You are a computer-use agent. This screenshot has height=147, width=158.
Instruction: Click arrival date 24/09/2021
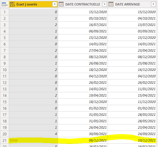tap(132, 134)
